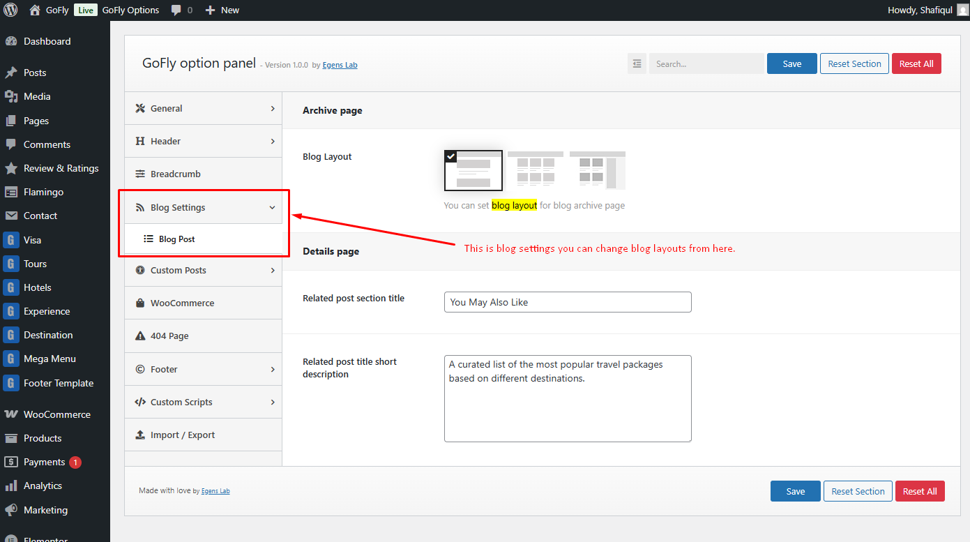Click the Related post short description textarea

tap(568, 398)
